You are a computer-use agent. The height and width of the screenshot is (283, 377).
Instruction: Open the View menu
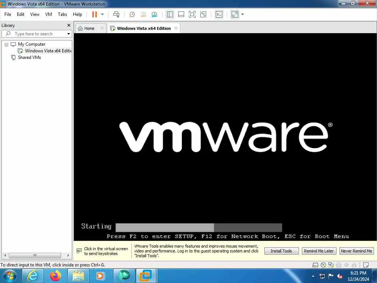click(35, 14)
